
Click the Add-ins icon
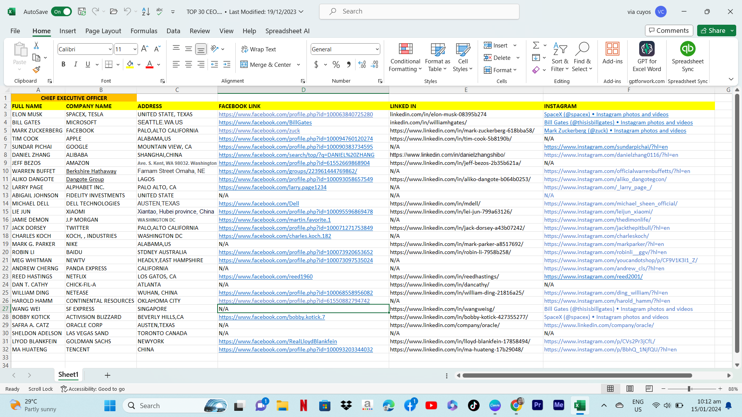pyautogui.click(x=613, y=53)
